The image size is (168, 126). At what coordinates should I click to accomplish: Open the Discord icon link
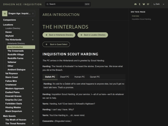click(135, 4)
